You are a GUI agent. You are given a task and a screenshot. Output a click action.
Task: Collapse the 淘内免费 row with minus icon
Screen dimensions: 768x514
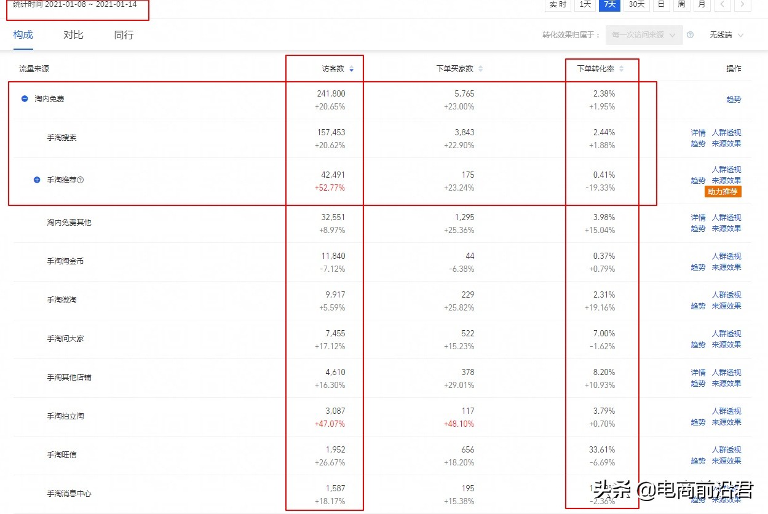[x=25, y=98]
